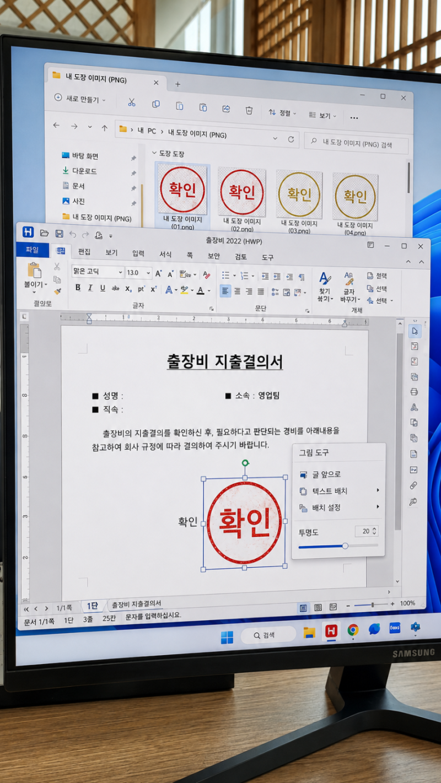Viewport: 441px width, 783px height.
Task: Click 투명도 transparency slider
Action: click(x=338, y=546)
